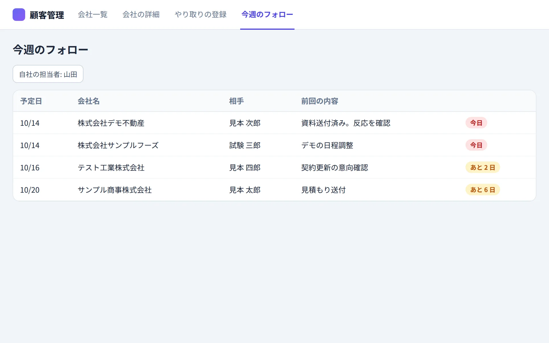Click the あと2日 badge
This screenshot has width=549, height=343.
pos(483,167)
